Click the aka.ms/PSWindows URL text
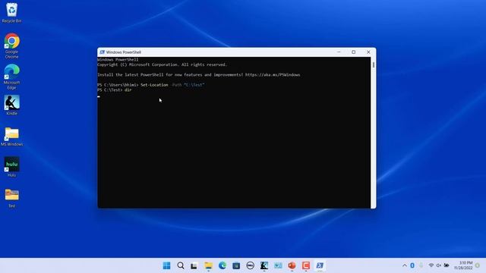The image size is (486, 273). pyautogui.click(x=273, y=75)
